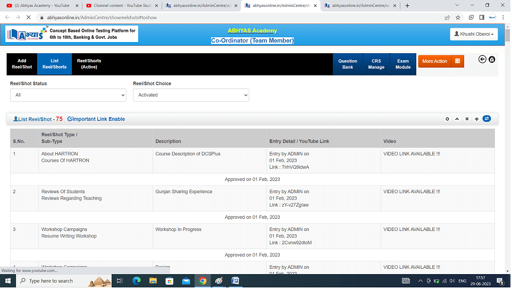
Task: Switch to the Add Reel/Shot tab
Action: (22, 64)
